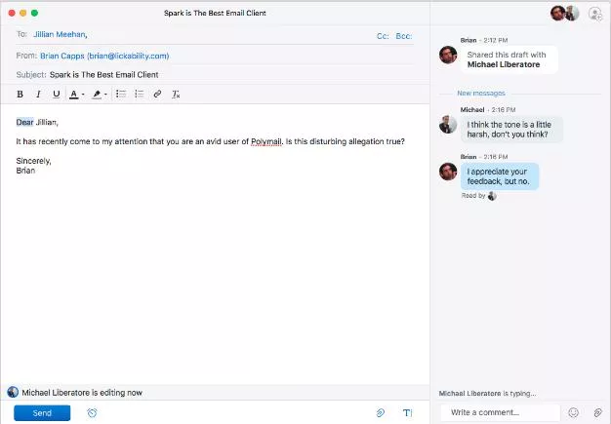The image size is (611, 424).
Task: Insert a bulleted list
Action: point(121,95)
